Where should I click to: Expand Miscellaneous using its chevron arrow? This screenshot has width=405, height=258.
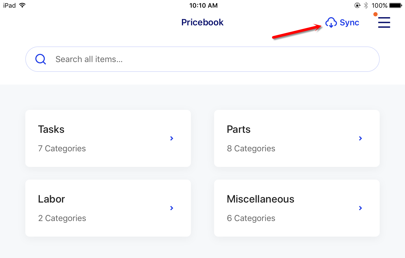click(x=360, y=208)
